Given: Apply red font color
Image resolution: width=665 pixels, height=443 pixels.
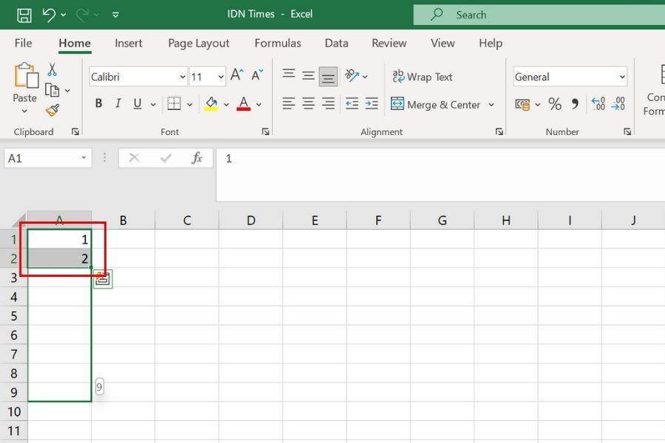Looking at the screenshot, I should [243, 103].
